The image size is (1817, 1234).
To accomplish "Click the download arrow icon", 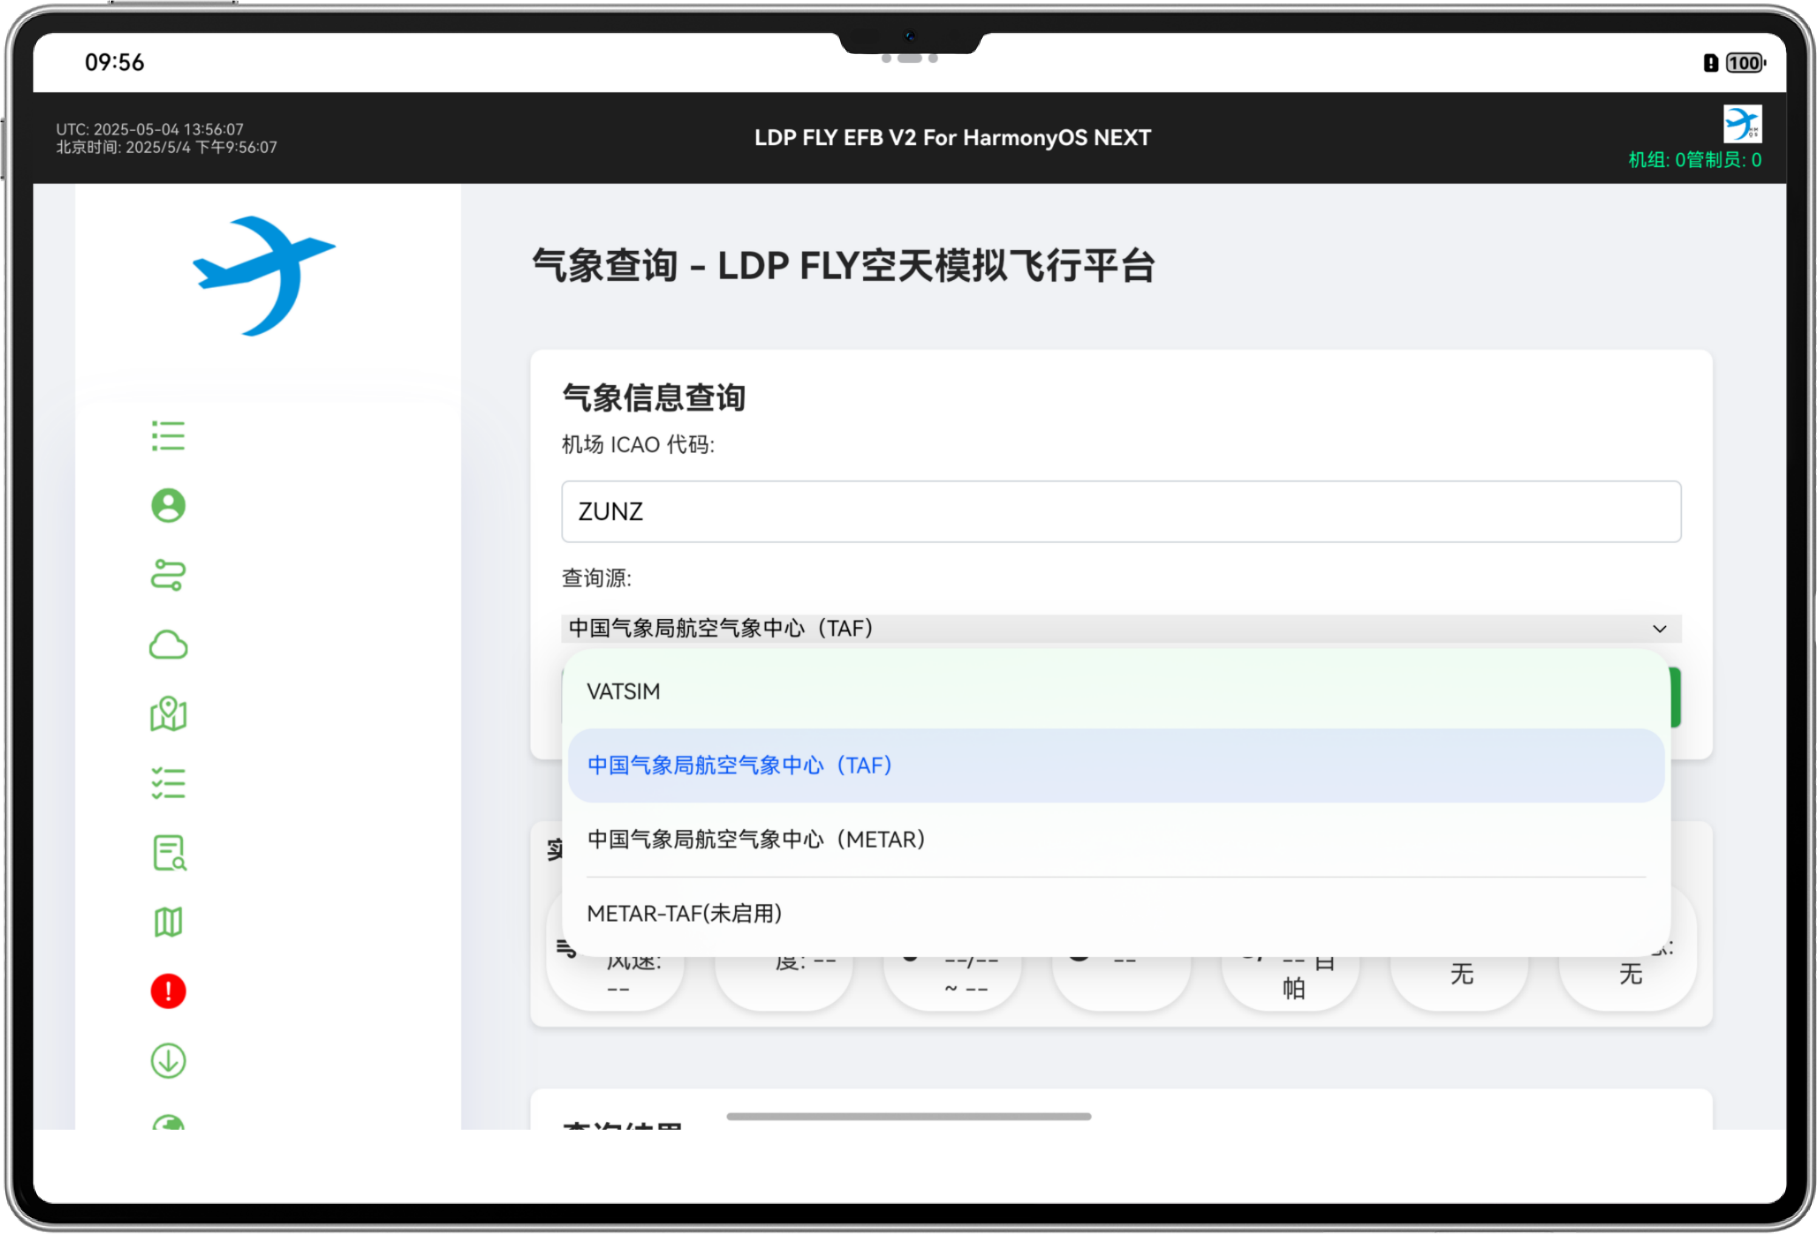I will point(167,1060).
